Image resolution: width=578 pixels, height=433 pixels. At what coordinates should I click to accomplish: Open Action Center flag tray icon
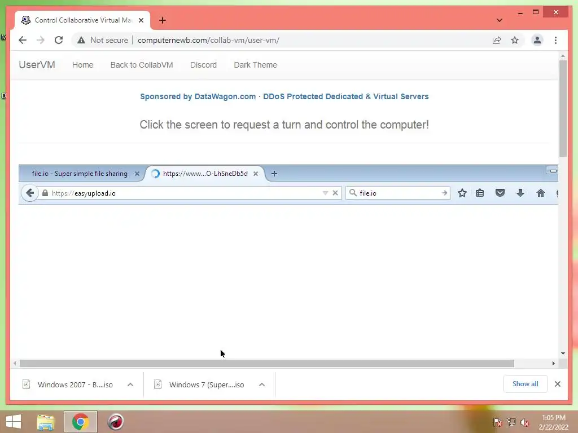pos(497,422)
